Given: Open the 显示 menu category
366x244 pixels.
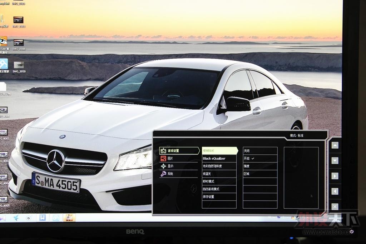Looking at the screenshot, I should click(179, 166).
